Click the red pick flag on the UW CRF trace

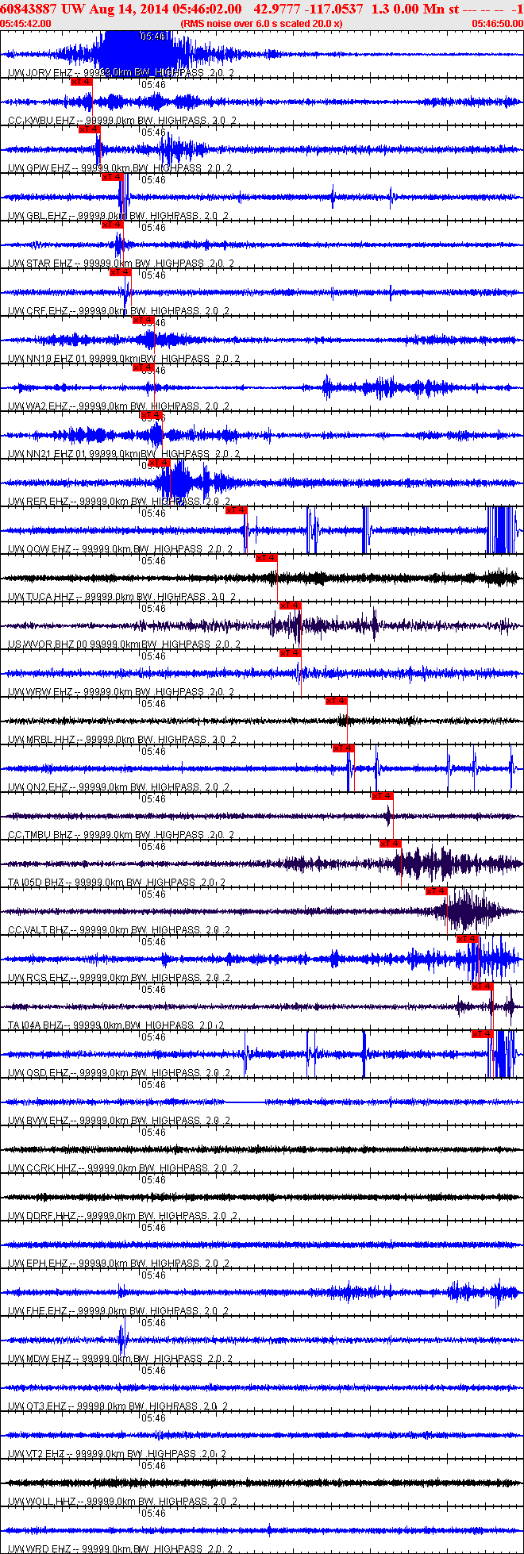(121, 272)
